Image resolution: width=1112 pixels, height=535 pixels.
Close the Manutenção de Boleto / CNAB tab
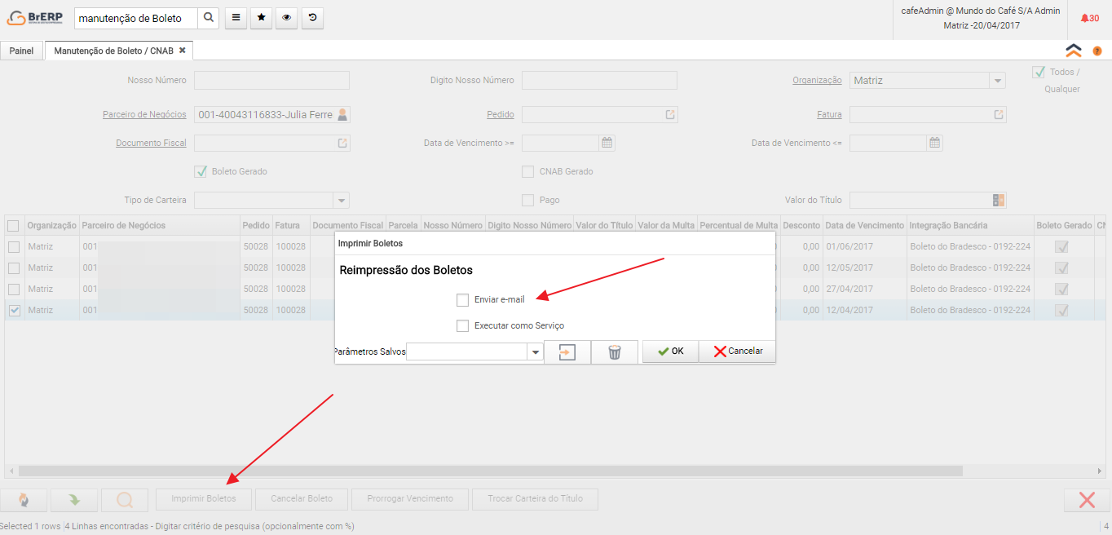183,51
